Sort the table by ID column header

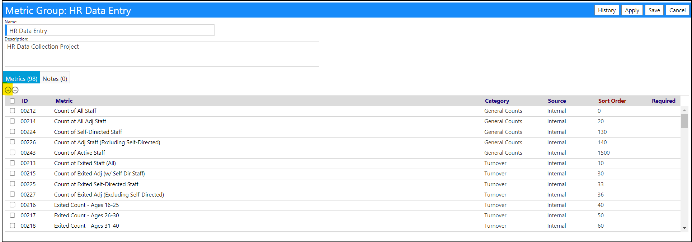point(25,101)
